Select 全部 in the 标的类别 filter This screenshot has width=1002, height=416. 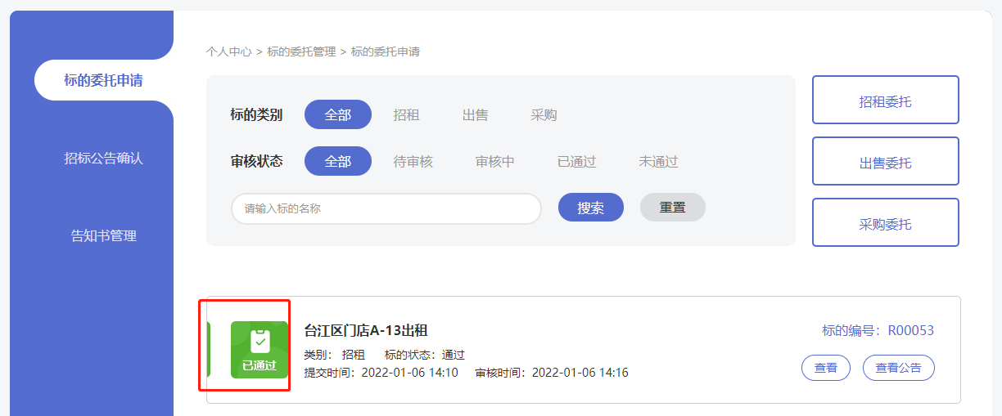[337, 115]
